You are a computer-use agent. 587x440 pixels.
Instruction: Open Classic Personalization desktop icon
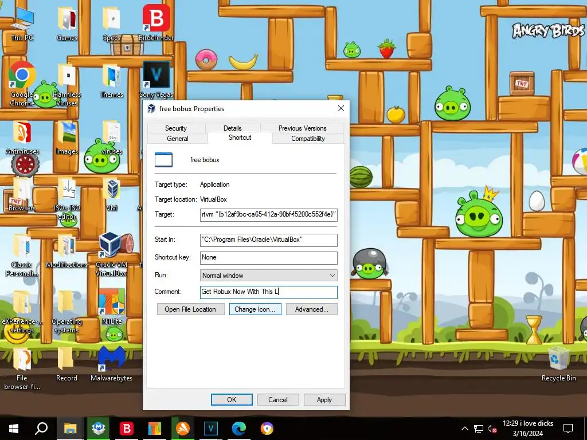22,255
